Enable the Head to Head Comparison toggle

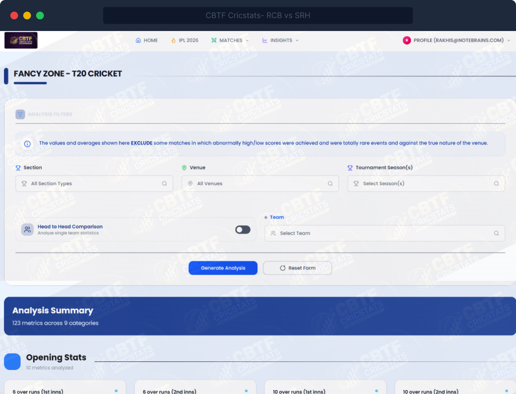(x=243, y=230)
